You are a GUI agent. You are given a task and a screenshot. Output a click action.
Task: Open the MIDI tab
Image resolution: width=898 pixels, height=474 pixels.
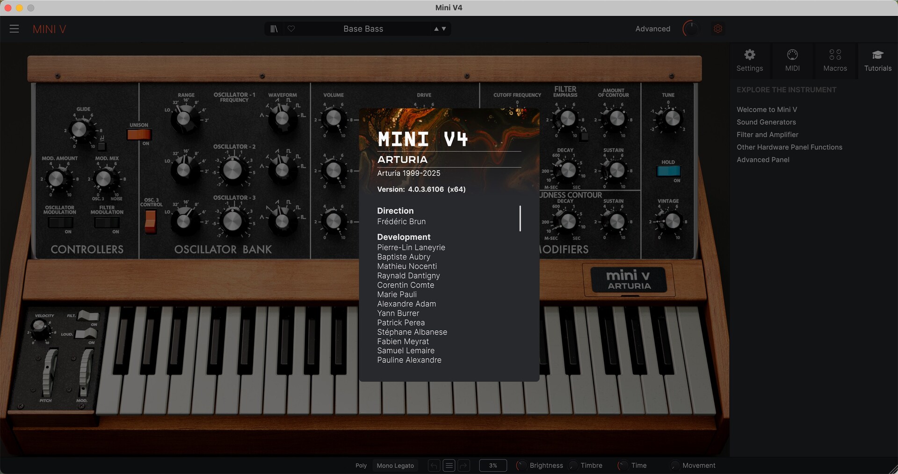coord(792,61)
